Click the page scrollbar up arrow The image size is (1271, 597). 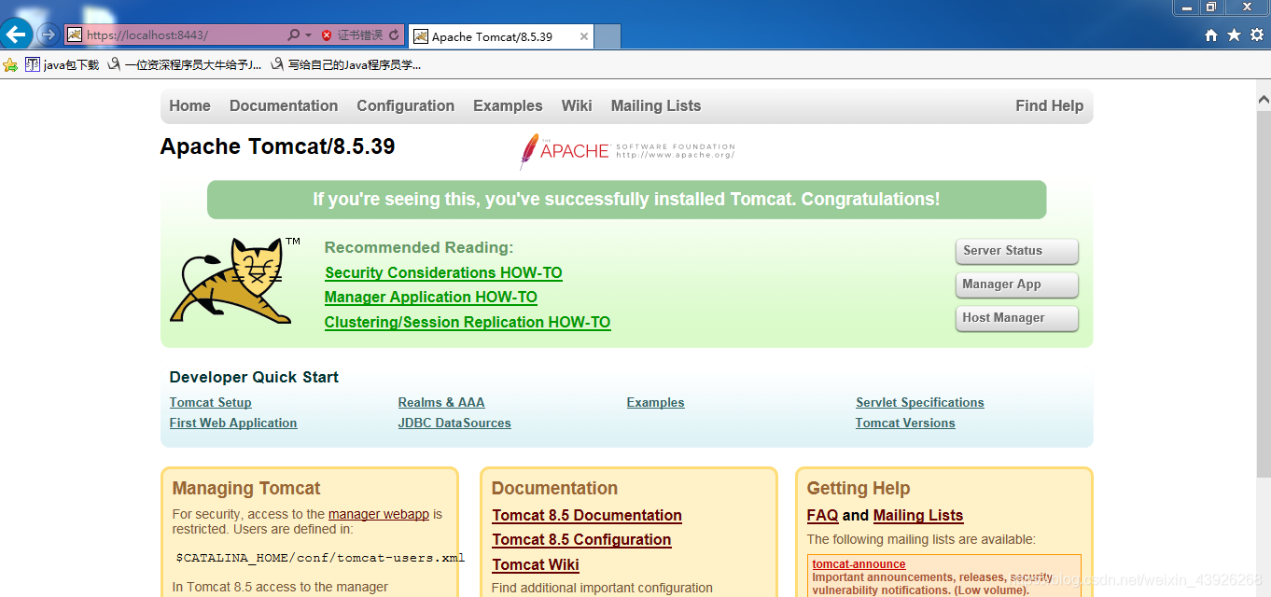[1264, 98]
